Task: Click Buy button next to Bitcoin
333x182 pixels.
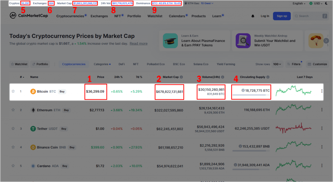Action: click(x=62, y=91)
